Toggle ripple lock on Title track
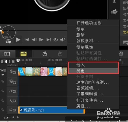Screen dimensions: 128x122 point(3,91)
